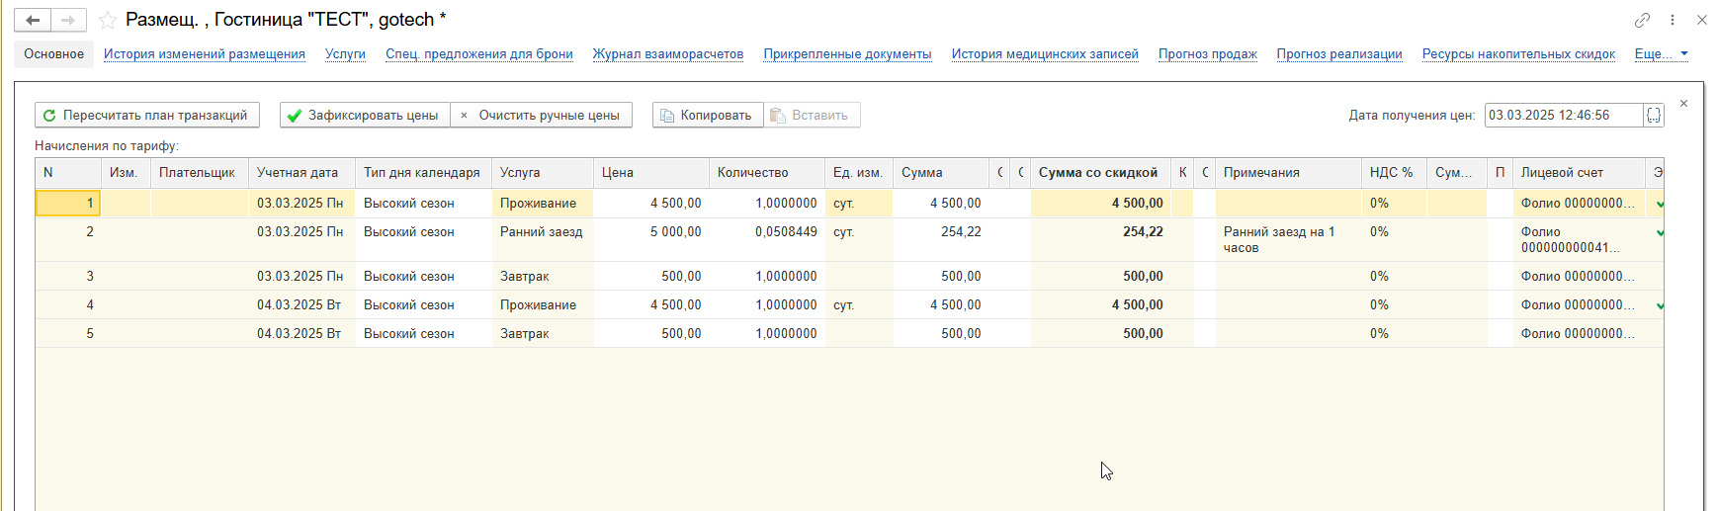Click the Вставить button
Viewport: 1718px width, 511px height.
(x=812, y=116)
